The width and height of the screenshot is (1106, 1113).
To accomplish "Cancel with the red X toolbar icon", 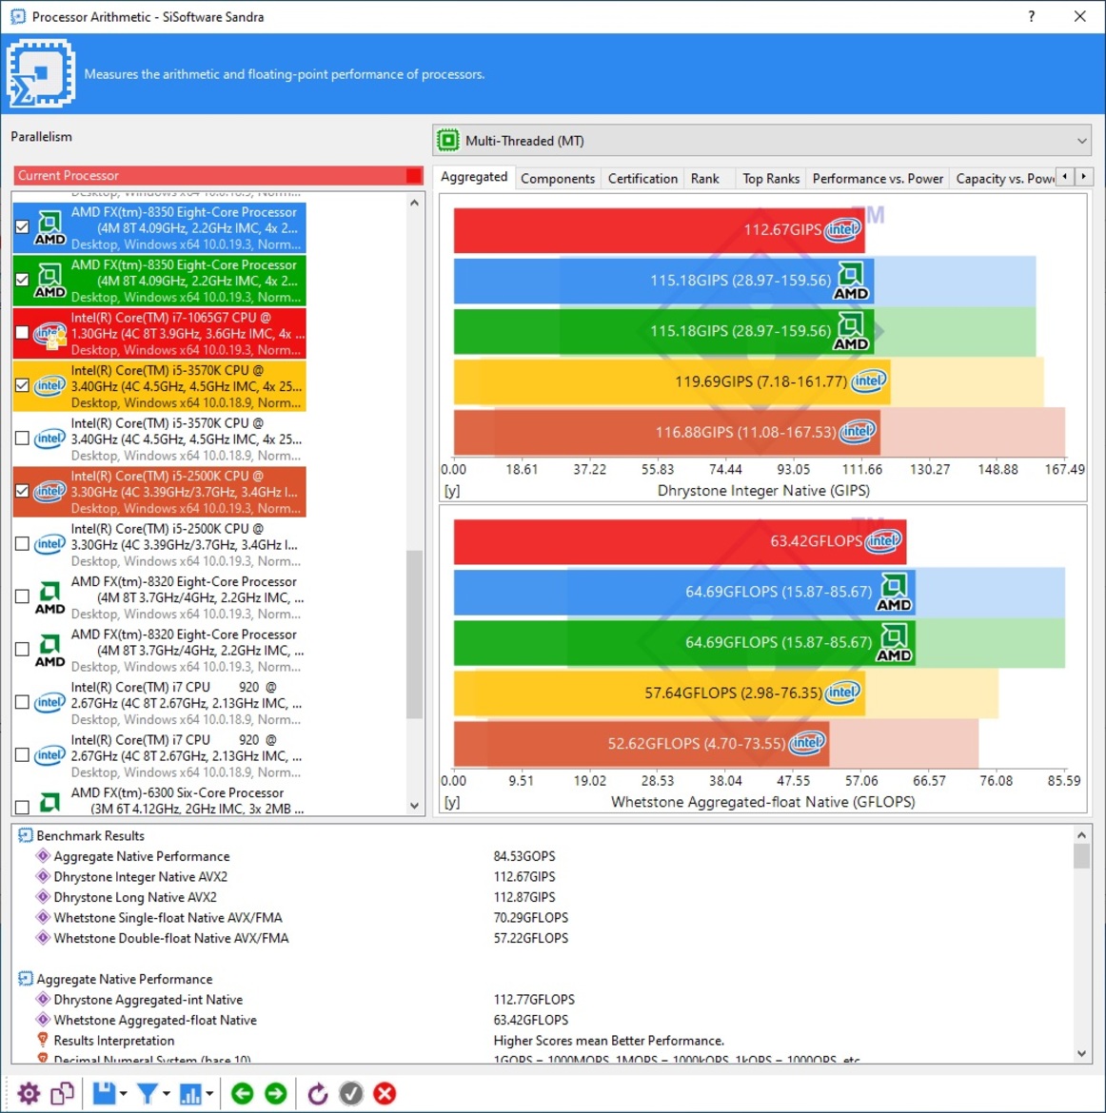I will tap(385, 1093).
